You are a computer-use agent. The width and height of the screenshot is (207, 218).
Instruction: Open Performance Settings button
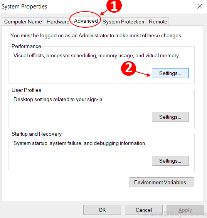[x=170, y=73]
